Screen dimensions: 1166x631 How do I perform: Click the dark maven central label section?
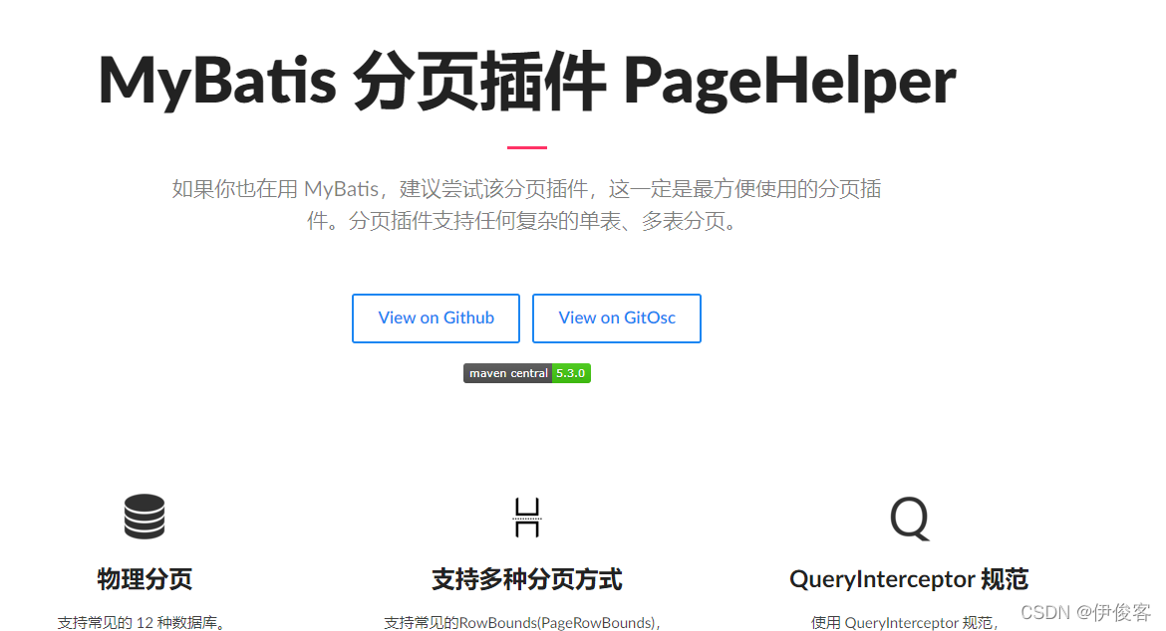coord(507,372)
